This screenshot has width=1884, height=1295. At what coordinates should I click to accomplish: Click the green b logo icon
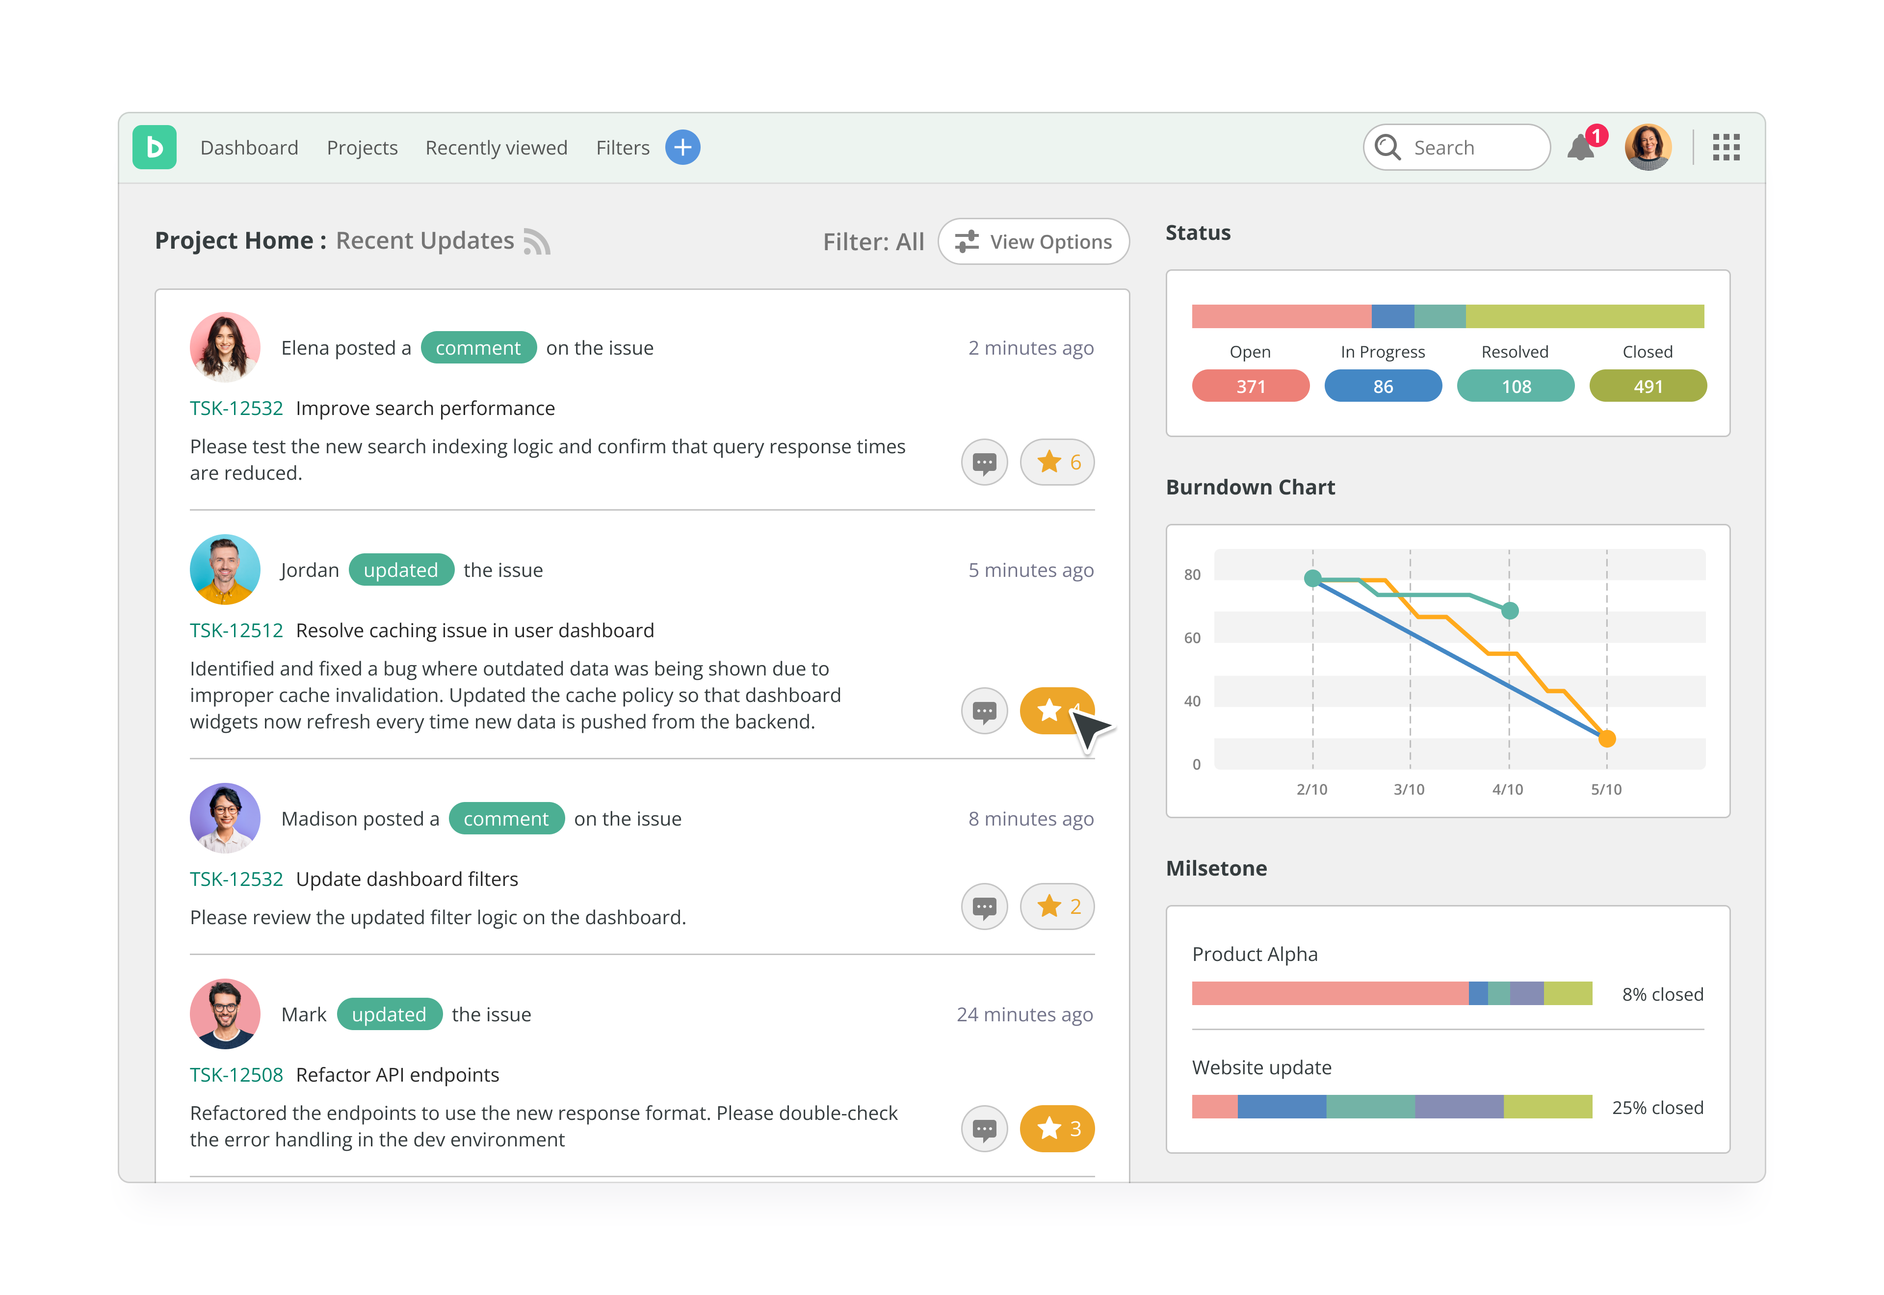point(154,148)
